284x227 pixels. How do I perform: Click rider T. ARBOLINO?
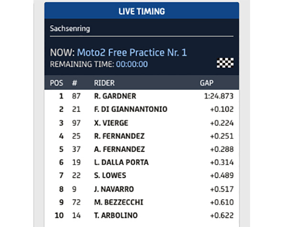coord(116,216)
